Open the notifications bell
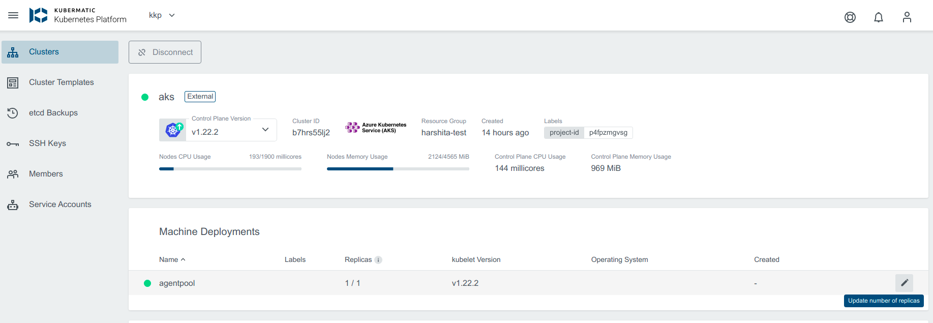 click(878, 17)
